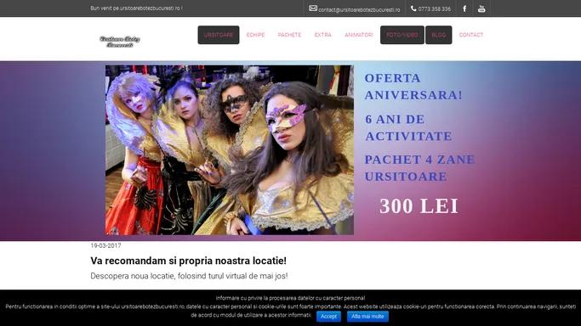The width and height of the screenshot is (581, 326).
Task: Click the 'Bun venit pe ursitoarebotezbucuresti.ro' greeting
Action: coord(136,8)
